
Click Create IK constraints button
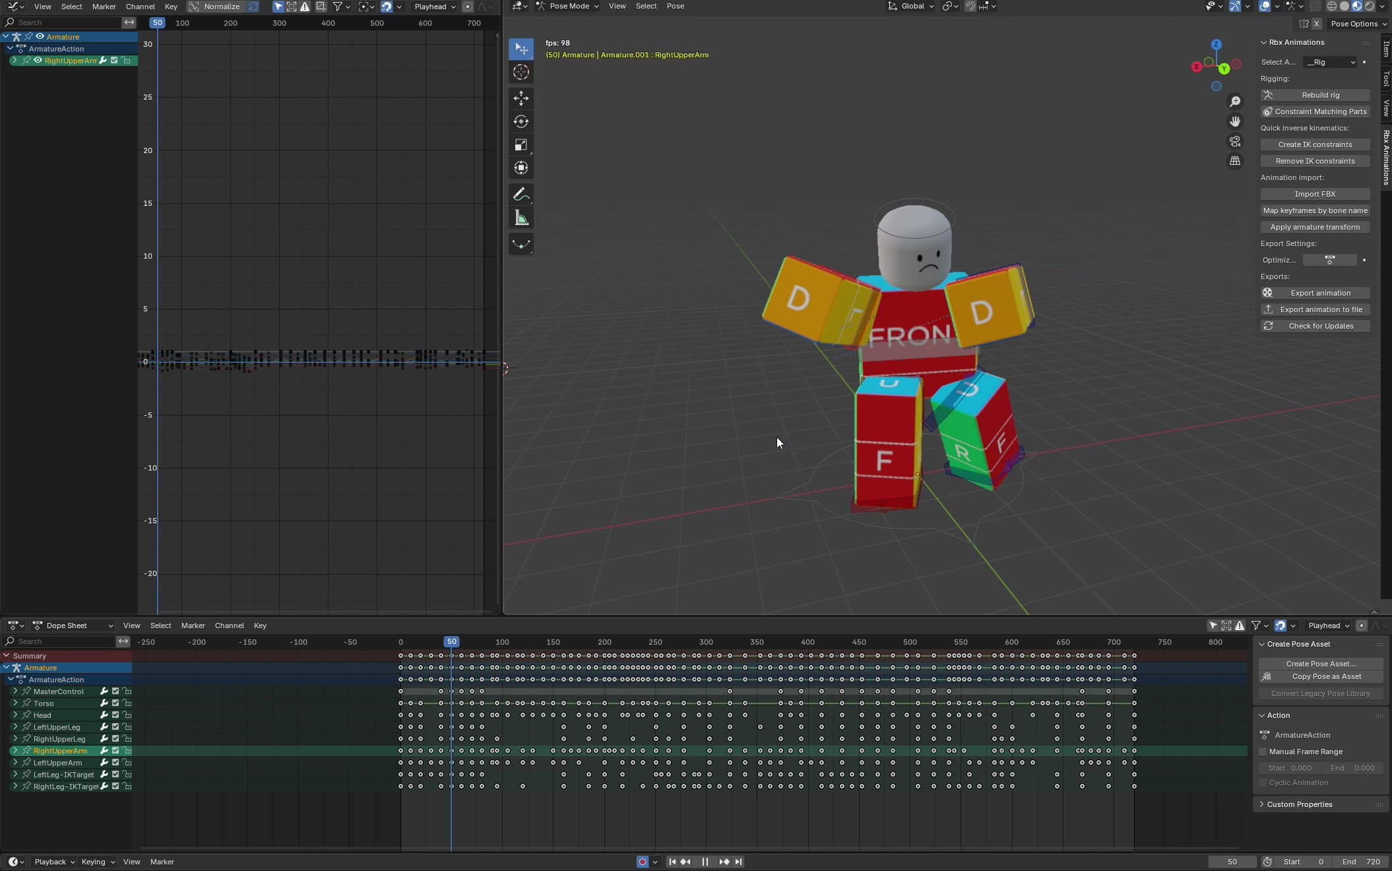tap(1315, 145)
